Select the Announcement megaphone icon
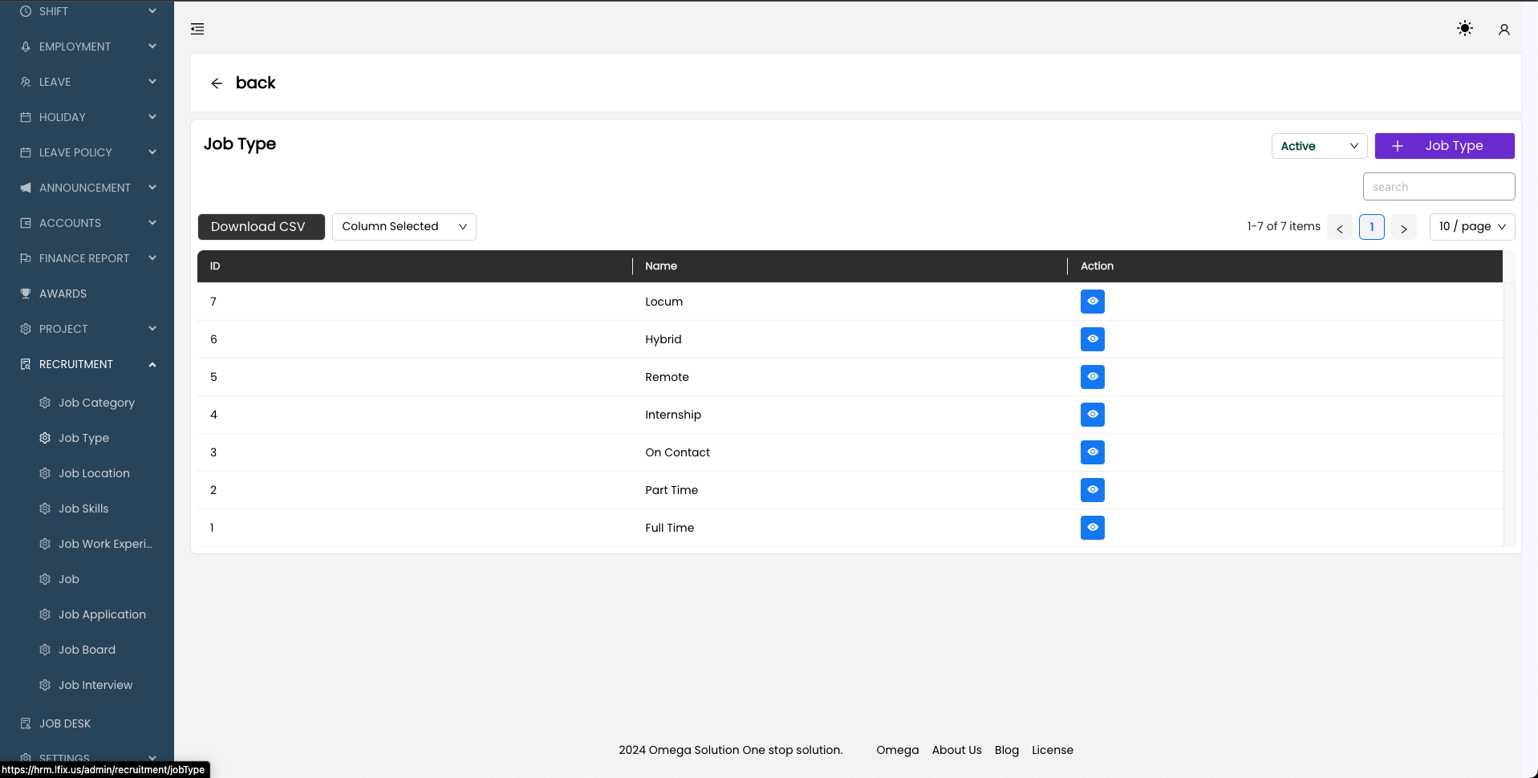Viewport: 1538px width, 778px height. (25, 187)
